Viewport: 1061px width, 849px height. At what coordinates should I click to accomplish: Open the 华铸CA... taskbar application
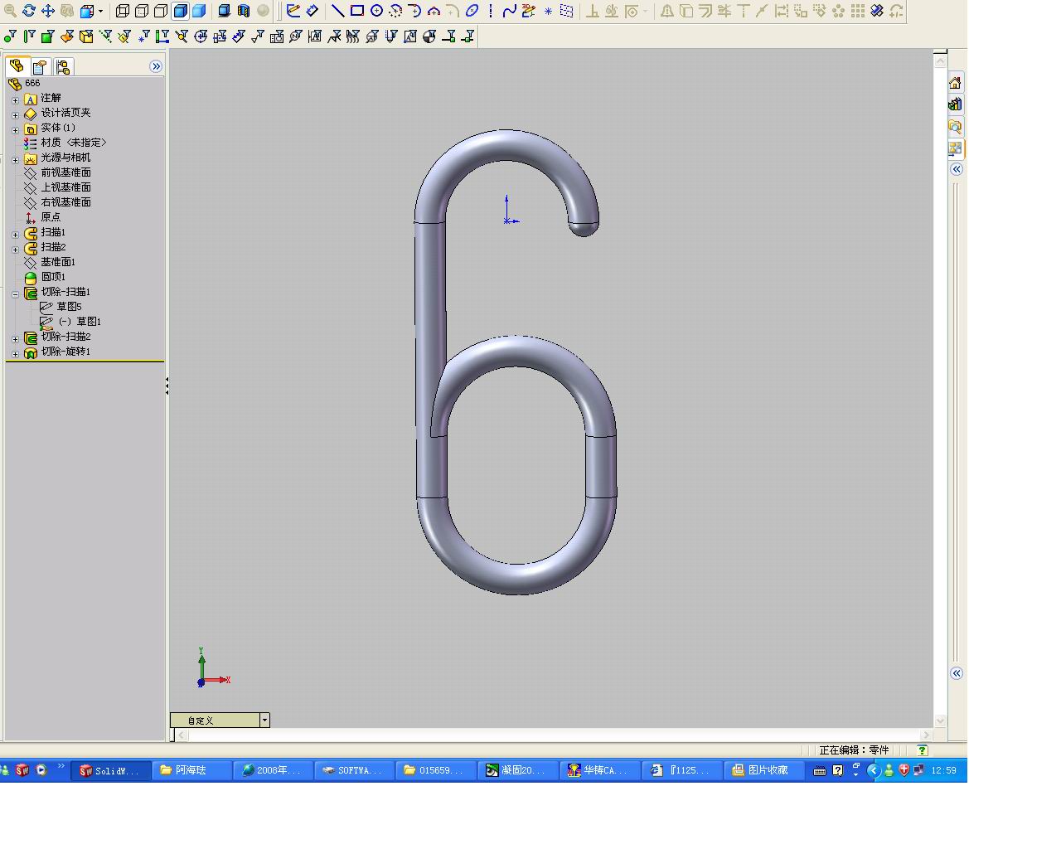[x=599, y=770]
